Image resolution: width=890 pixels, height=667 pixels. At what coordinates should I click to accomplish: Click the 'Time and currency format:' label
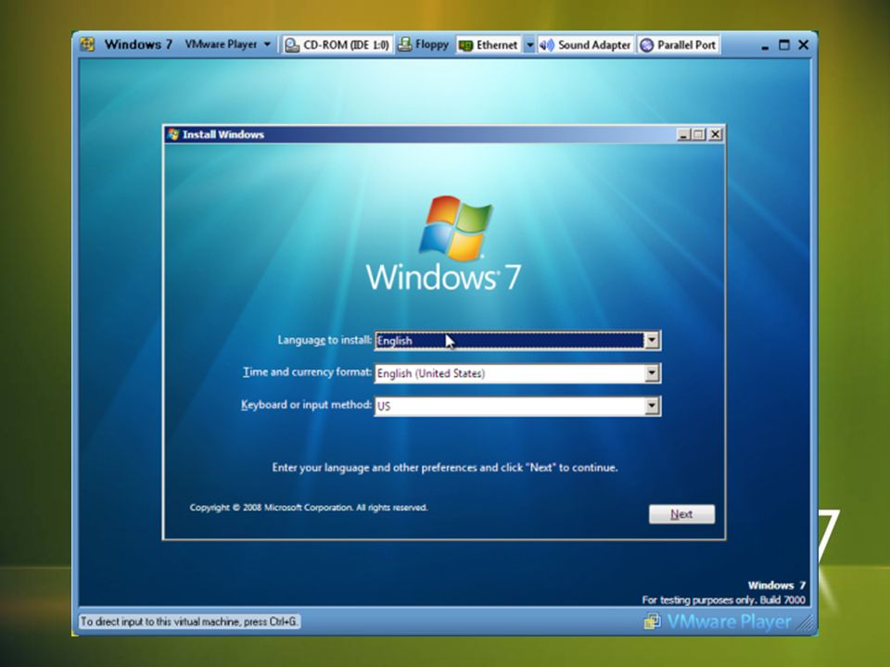(307, 372)
